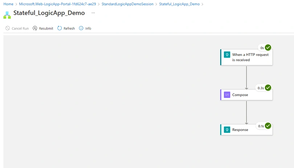Click the HTTP request trigger icon
This screenshot has width=294, height=168.
point(227,54)
